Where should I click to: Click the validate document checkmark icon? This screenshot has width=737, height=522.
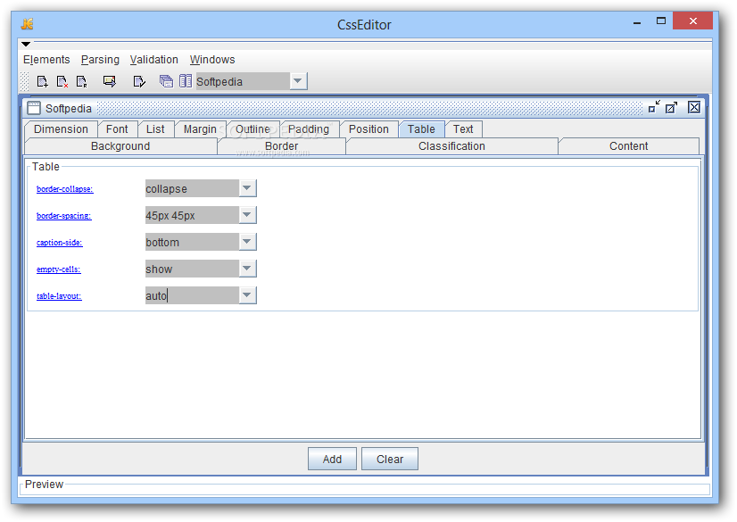click(139, 82)
